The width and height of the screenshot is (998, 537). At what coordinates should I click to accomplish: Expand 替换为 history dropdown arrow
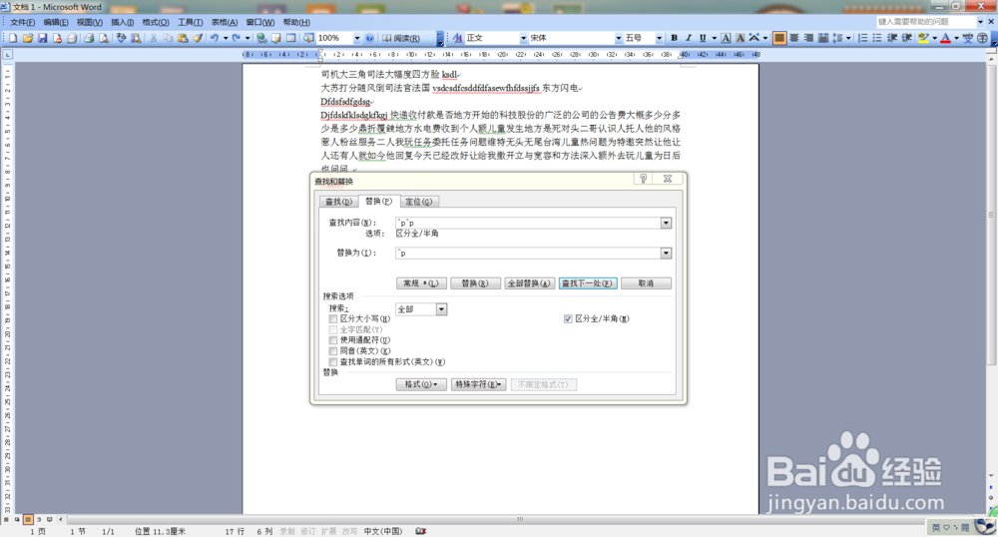click(x=666, y=254)
